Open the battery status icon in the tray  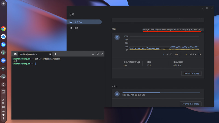pos(4,119)
